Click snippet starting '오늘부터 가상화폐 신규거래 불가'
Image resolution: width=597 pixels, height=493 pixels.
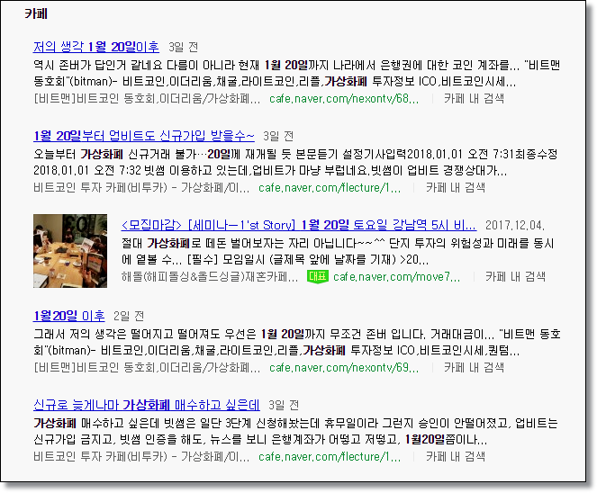coord(295,163)
